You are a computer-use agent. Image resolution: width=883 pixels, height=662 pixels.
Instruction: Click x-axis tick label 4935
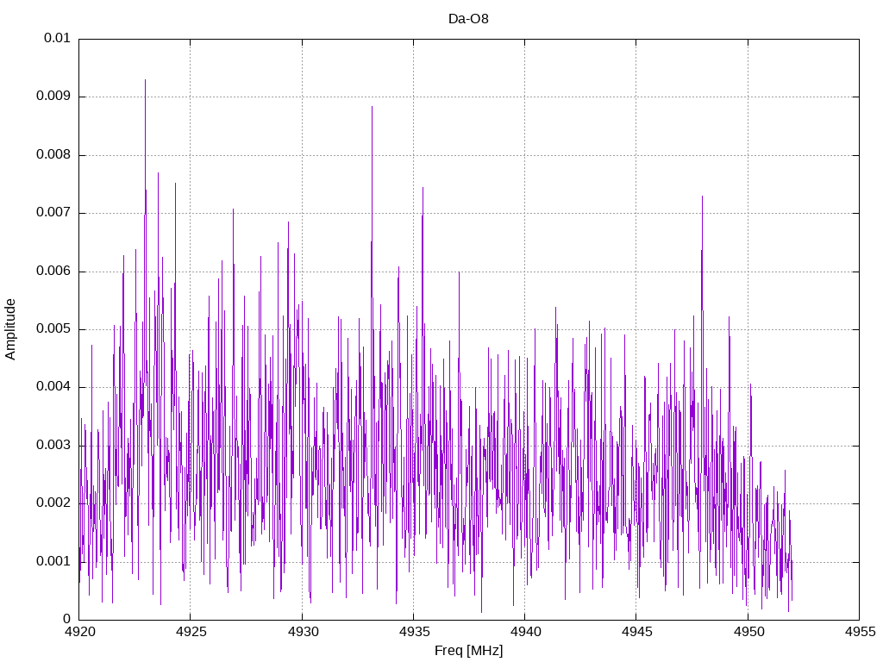[413, 632]
